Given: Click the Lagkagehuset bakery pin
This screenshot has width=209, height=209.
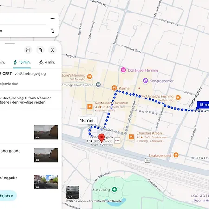Looking at the screenshot, I should tap(176, 155).
